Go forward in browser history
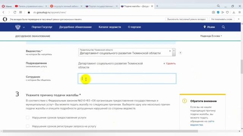Image resolution: width=243 pixels, height=136 pixels. point(9,12)
